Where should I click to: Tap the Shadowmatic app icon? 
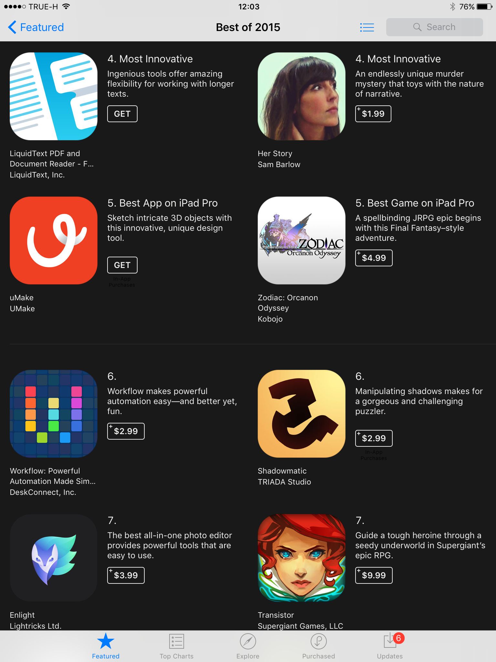[x=302, y=414]
